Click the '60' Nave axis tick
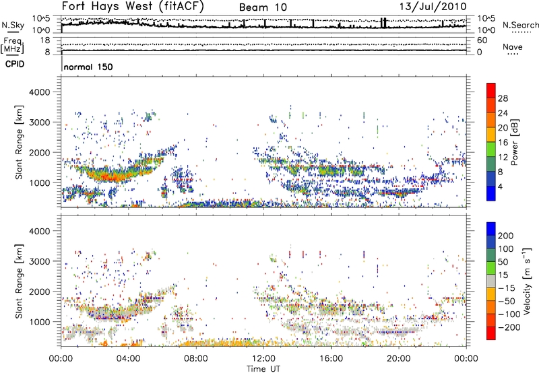The width and height of the screenshot is (539, 373). click(482, 40)
